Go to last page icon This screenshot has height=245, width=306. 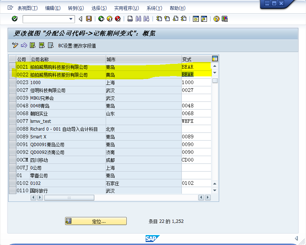pyautogui.click(x=184, y=19)
